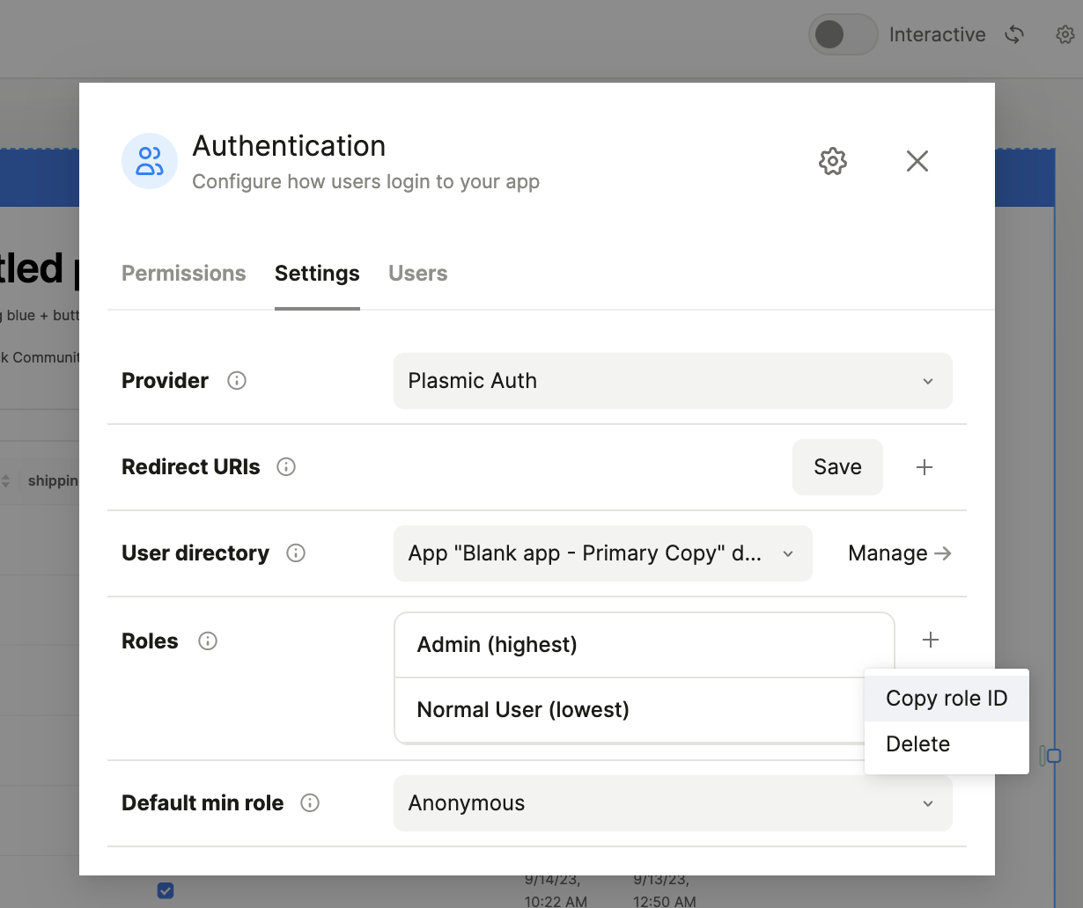Open Default min role dropdown showing Anonymous
Screen dimensions: 1083x908
coord(672,803)
